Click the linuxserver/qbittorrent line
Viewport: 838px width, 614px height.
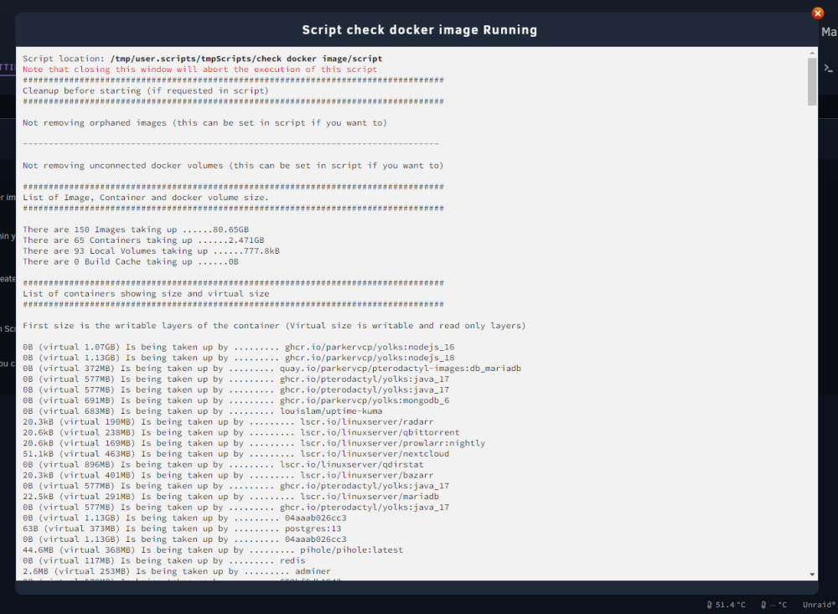click(x=241, y=433)
